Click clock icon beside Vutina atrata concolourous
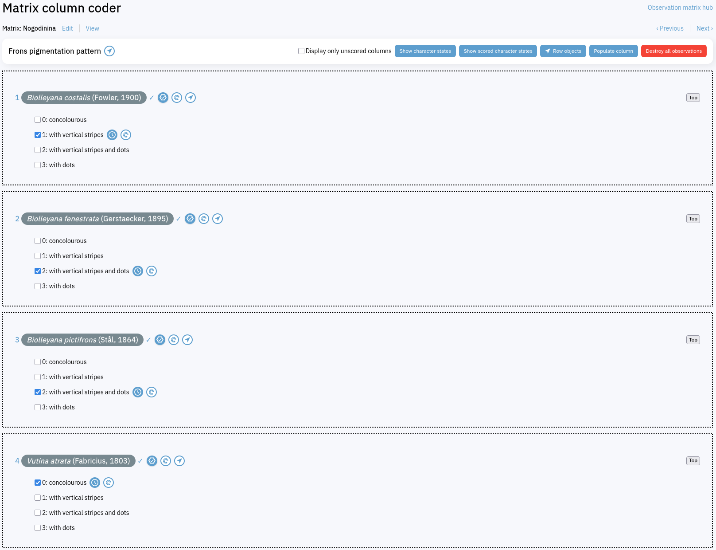Screen dimensions: 716x550 pos(95,483)
